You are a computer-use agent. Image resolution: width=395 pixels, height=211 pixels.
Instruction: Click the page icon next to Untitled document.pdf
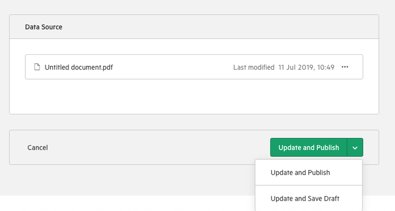pos(37,67)
